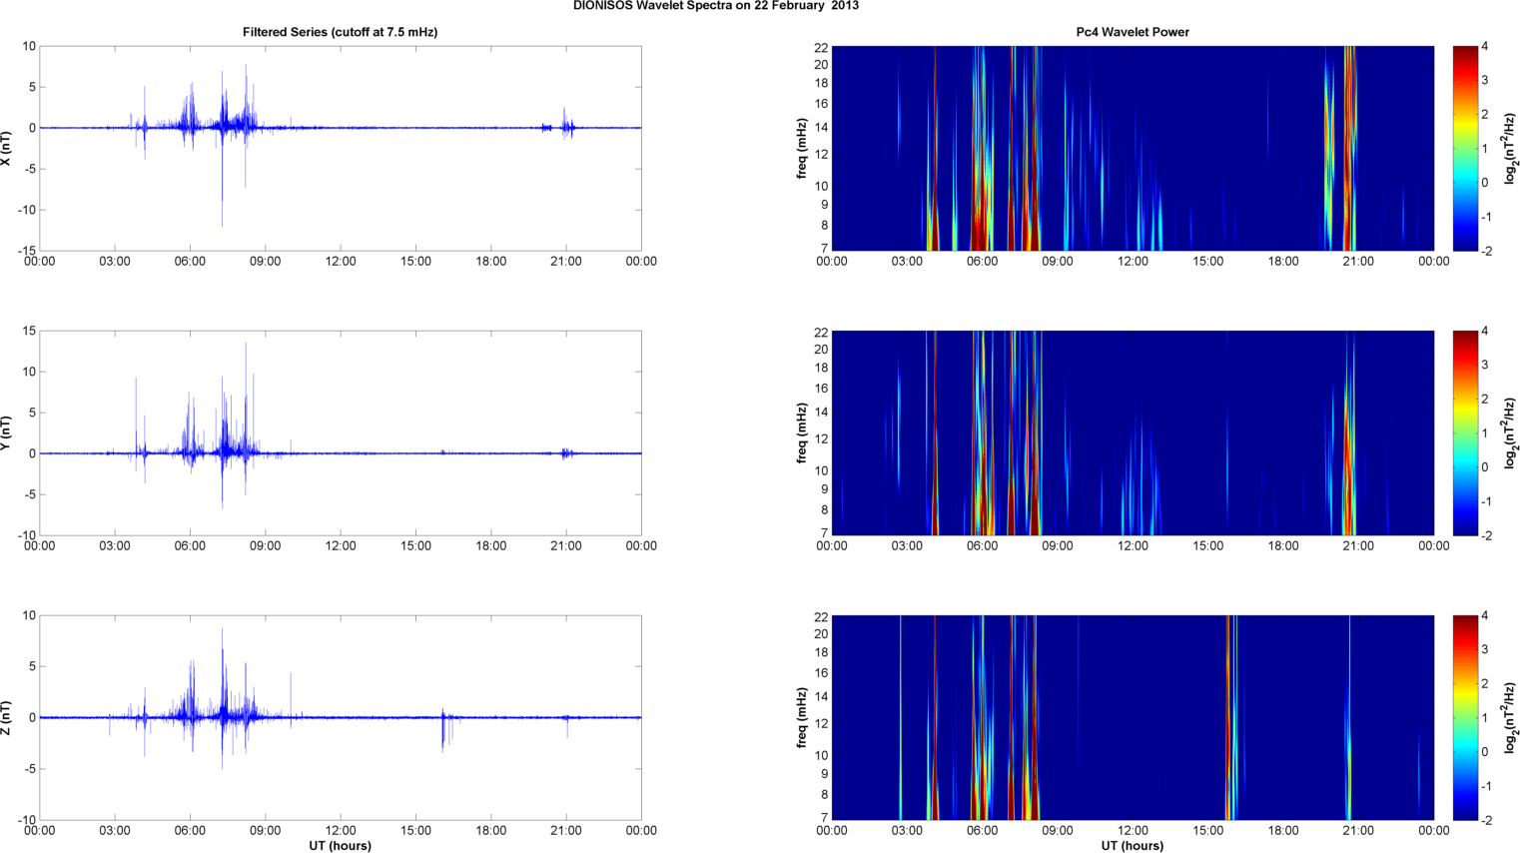Click freq (mHz) label of bottom spectrogram
The image size is (1520, 853).
pos(801,717)
